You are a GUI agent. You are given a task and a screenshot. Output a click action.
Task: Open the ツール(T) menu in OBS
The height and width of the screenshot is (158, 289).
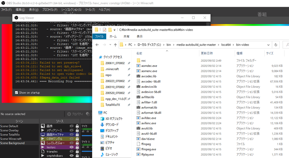[x=90, y=10]
